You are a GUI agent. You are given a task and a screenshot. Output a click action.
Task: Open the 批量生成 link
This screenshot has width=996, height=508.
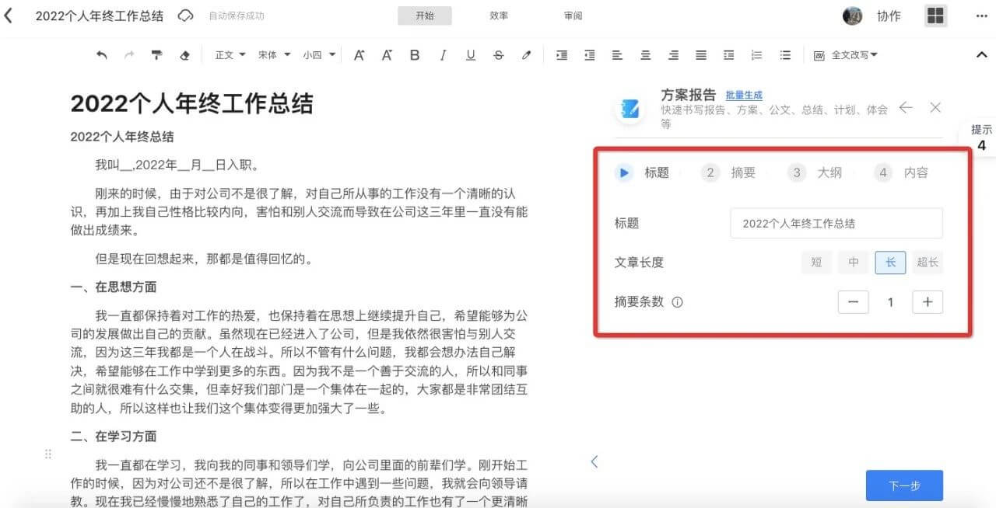(x=744, y=95)
